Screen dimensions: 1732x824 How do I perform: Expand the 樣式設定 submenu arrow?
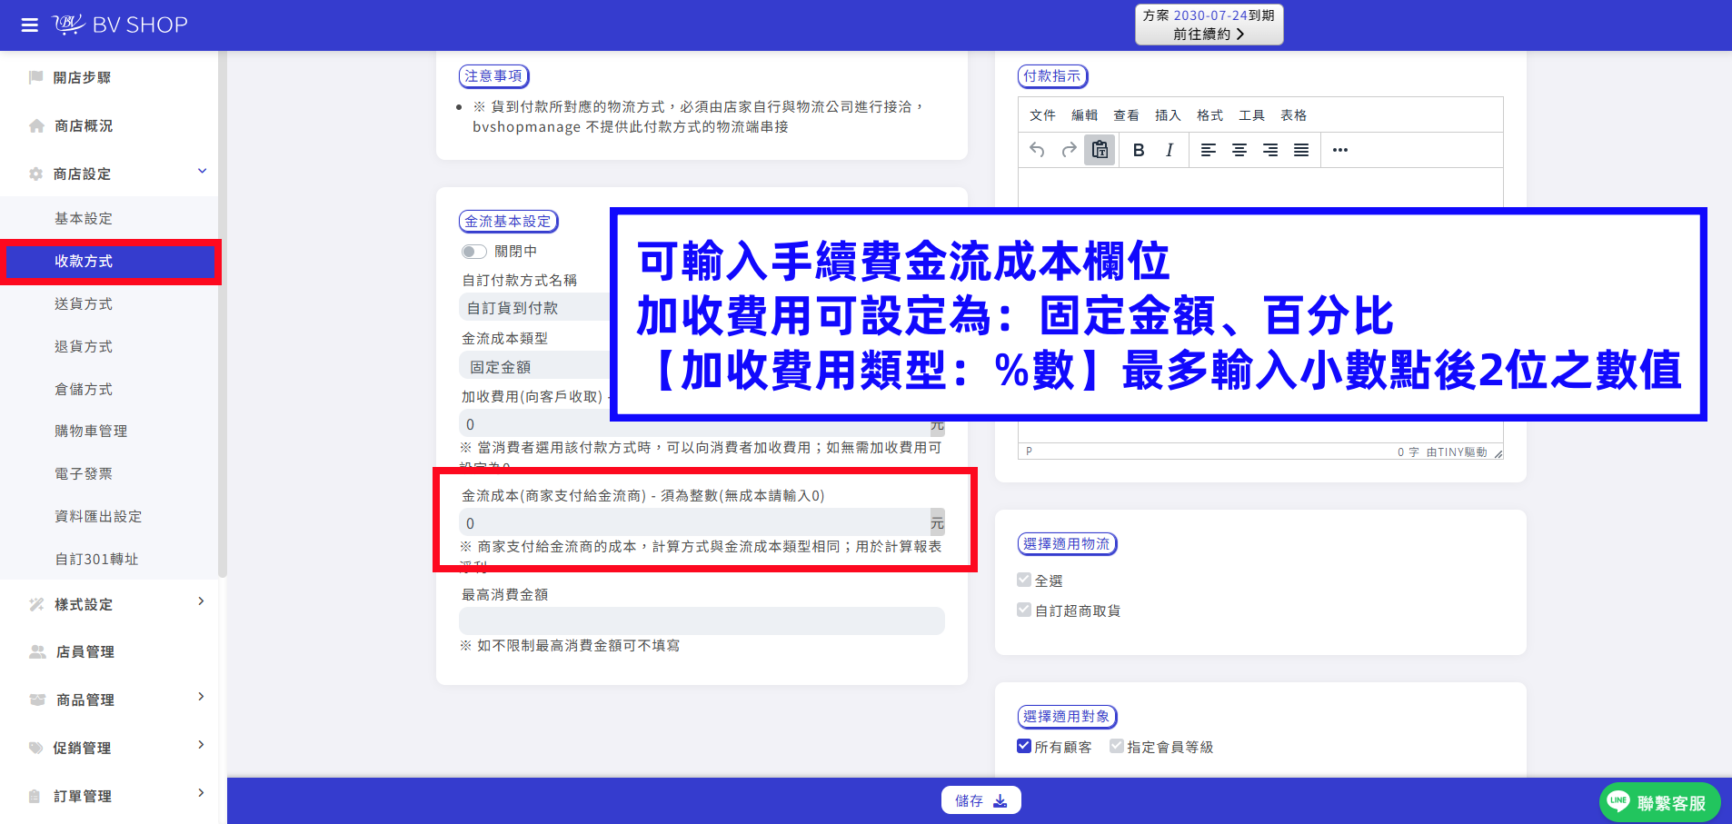[x=202, y=601]
